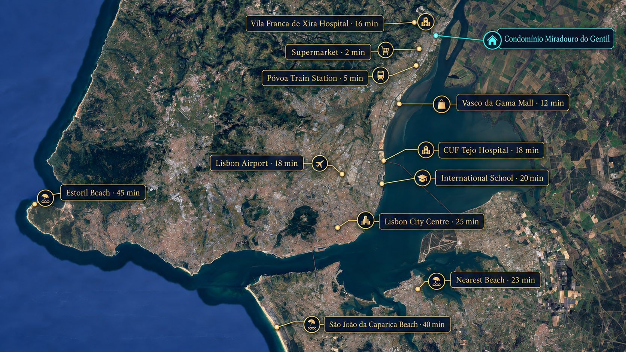Click the map pin dot for Lisbon Airport
Viewport: 626px width, 352px height.
coord(342,174)
